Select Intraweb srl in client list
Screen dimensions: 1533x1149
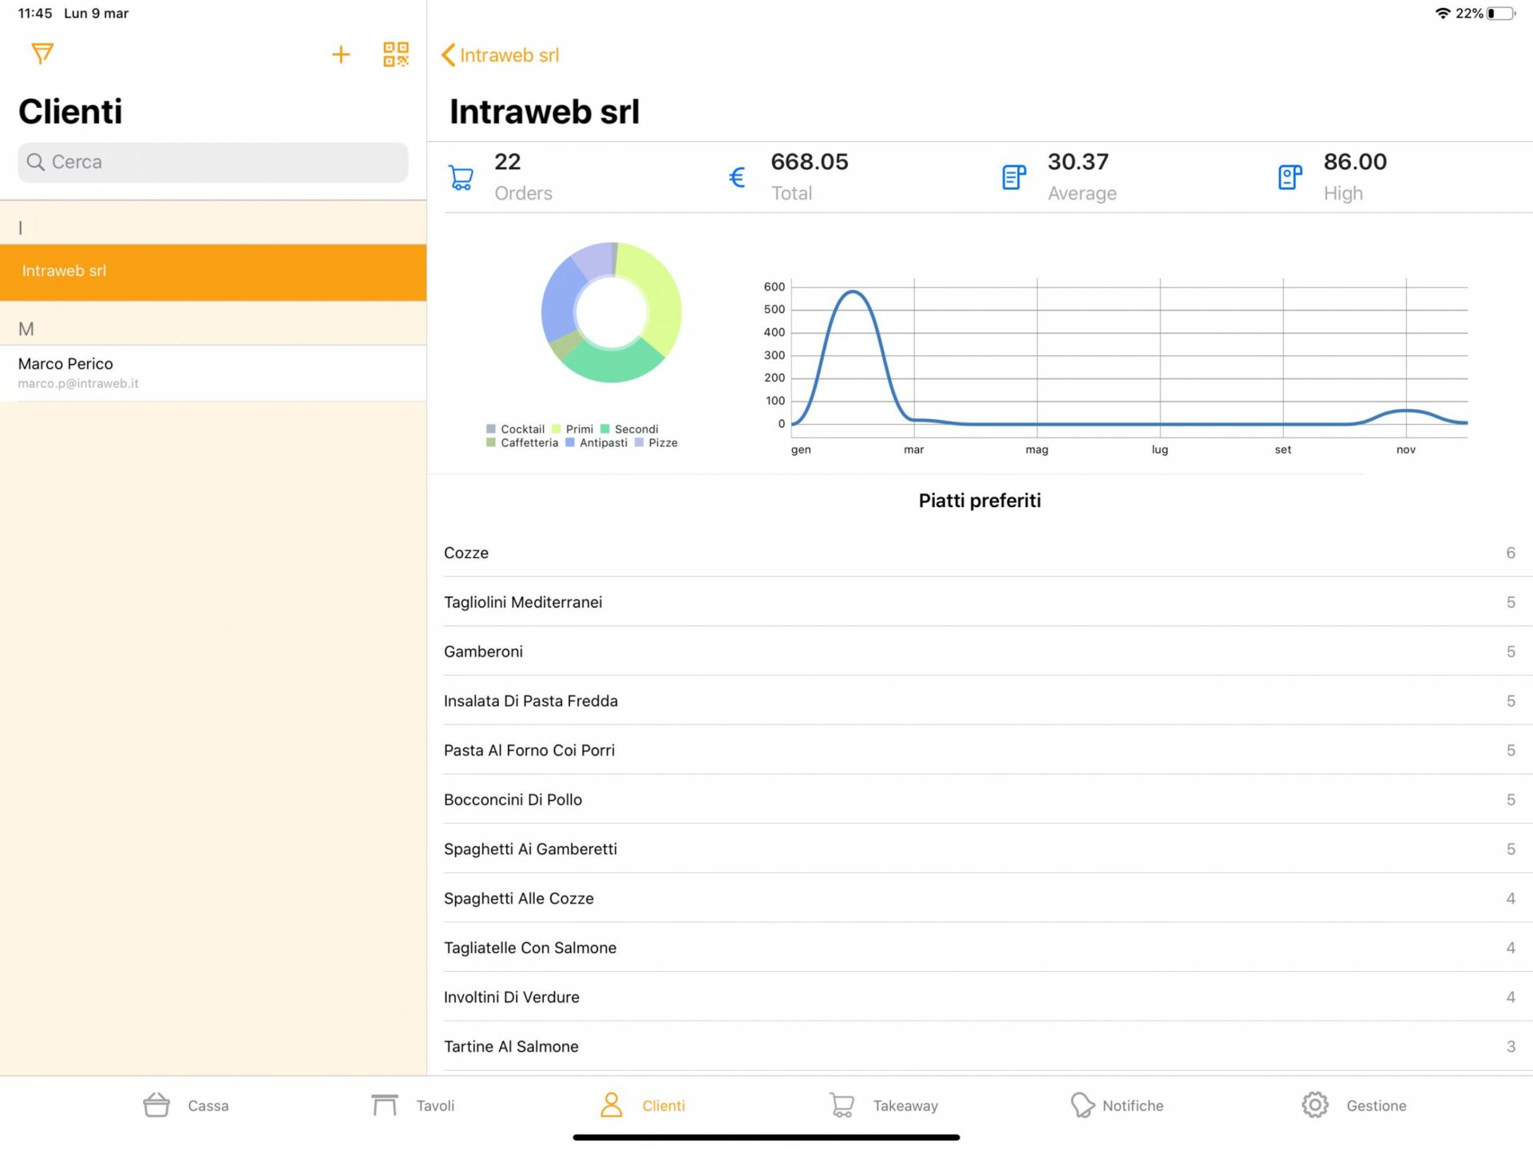click(x=213, y=272)
